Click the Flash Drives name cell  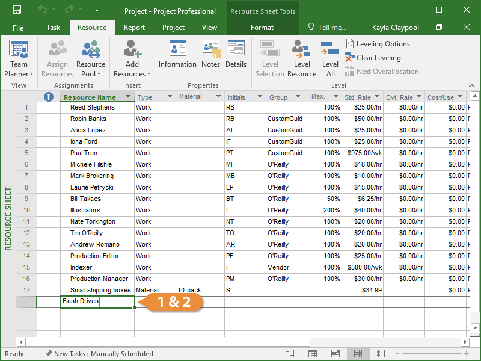(x=97, y=301)
